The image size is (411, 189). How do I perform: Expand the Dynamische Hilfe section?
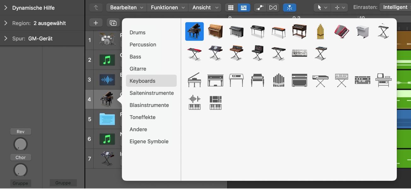coord(6,8)
